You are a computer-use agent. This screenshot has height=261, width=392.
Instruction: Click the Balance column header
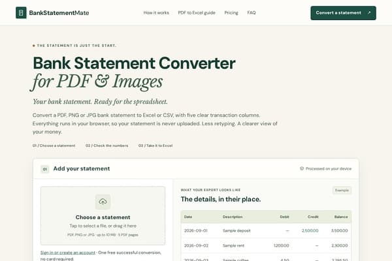pyautogui.click(x=341, y=217)
